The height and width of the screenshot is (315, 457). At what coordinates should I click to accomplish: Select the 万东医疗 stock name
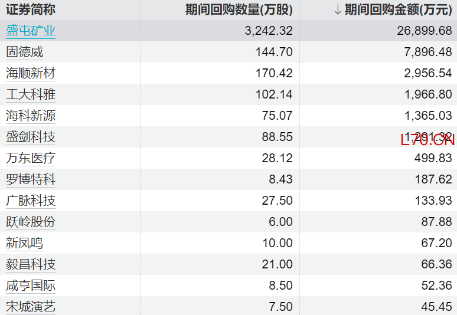[x=31, y=158]
